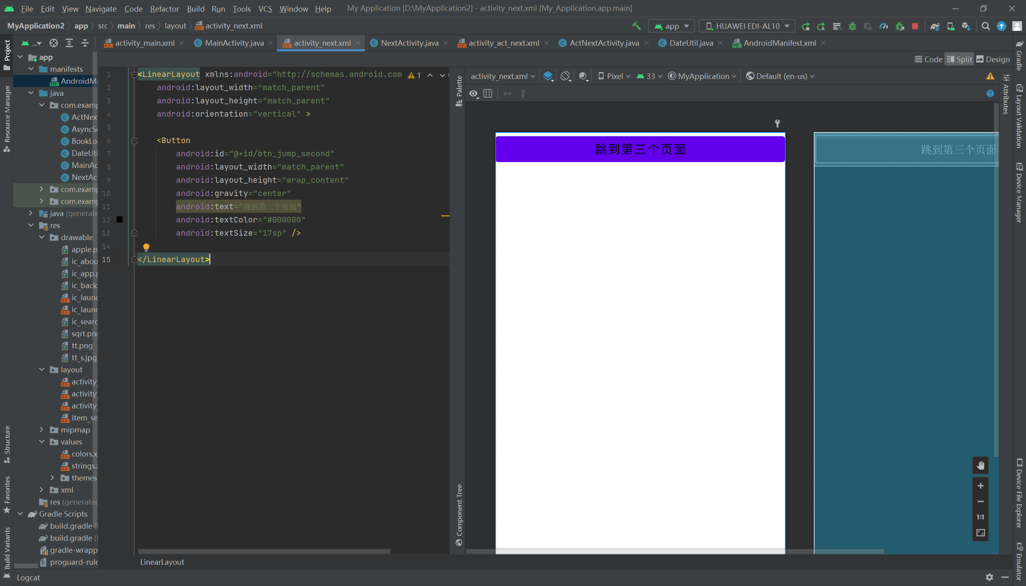The image size is (1026, 586).
Task: Open the Profiler gauge icon
Action: (884, 26)
